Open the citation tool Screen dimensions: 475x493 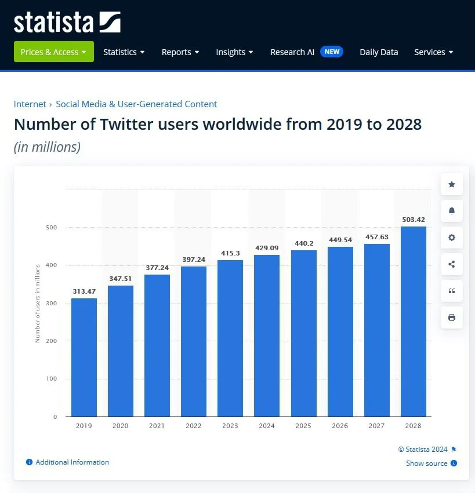[451, 291]
